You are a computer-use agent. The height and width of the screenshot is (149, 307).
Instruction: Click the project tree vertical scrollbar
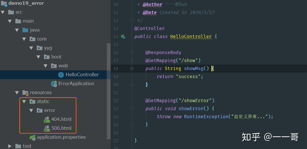109,91
